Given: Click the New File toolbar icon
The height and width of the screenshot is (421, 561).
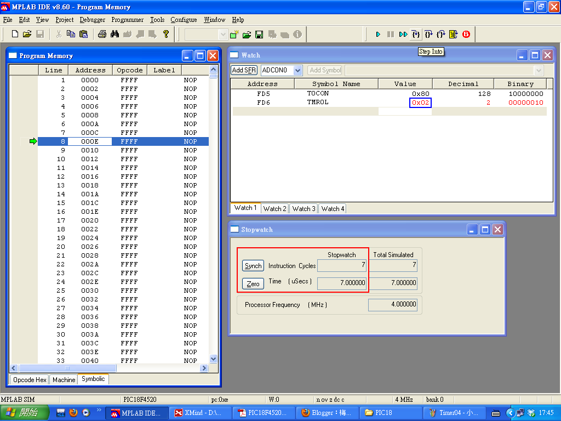Looking at the screenshot, I should click(x=15, y=34).
